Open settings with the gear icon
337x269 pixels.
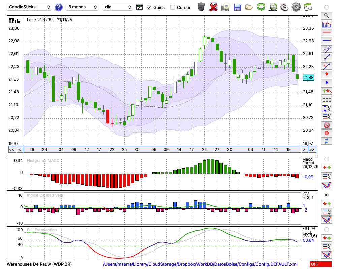pyautogui.click(x=296, y=7)
